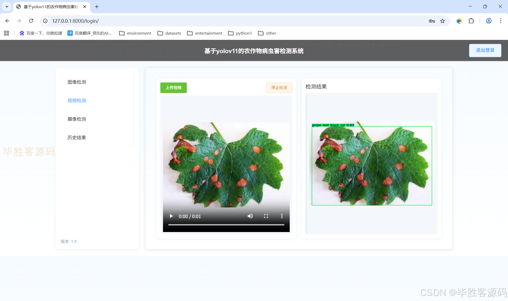
Task: Enter fullscreen on video player
Action: coord(266,216)
